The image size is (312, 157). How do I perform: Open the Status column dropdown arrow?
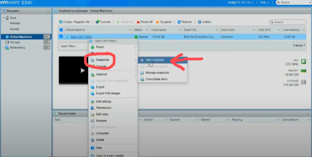(147, 30)
